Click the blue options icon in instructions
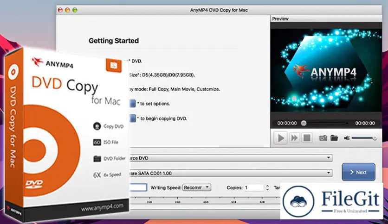388x224 pixels. click(x=132, y=104)
